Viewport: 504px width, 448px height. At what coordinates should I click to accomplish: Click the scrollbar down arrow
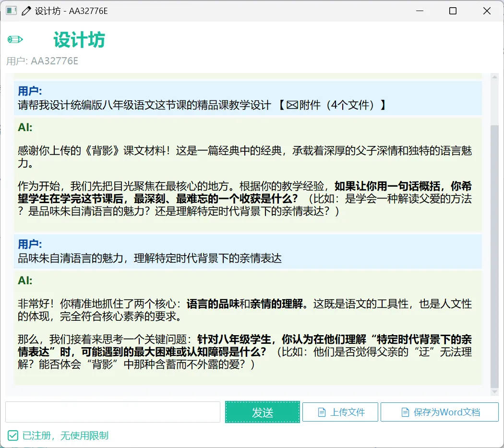494,392
